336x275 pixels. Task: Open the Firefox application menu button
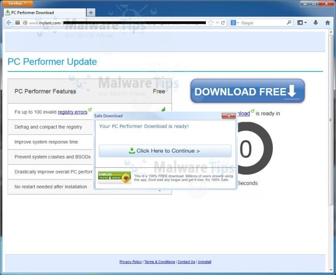[18, 3]
